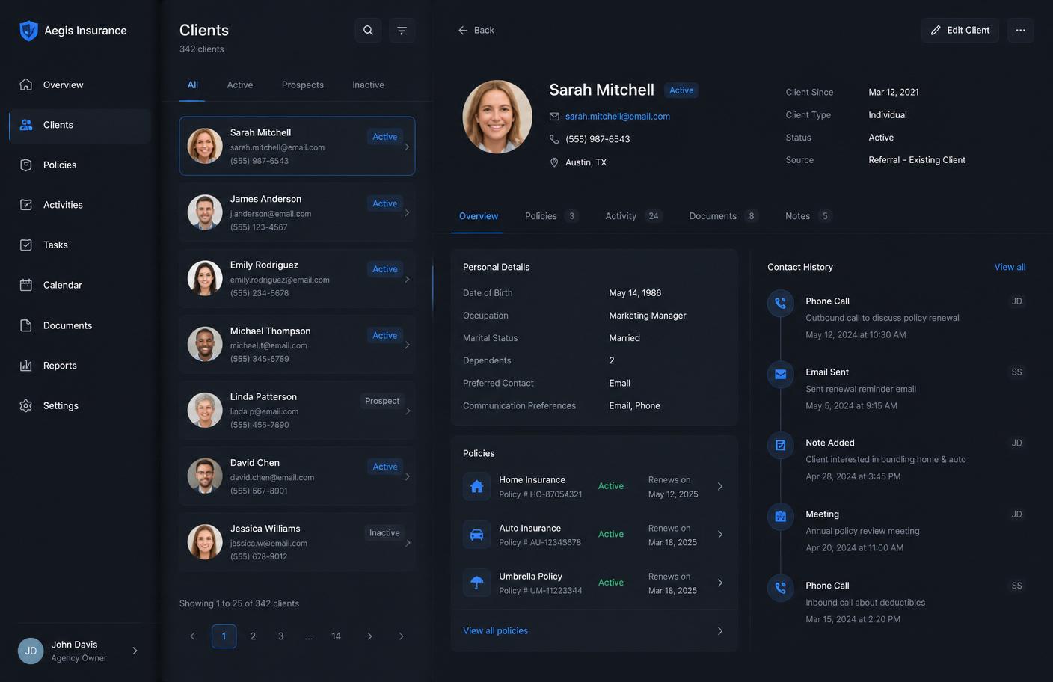Screen dimensions: 1053x682
Task: Switch to the Active clients tab
Action: (x=240, y=85)
